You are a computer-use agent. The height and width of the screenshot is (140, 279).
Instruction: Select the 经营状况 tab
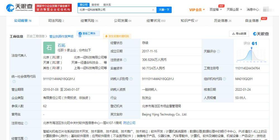click(156, 21)
